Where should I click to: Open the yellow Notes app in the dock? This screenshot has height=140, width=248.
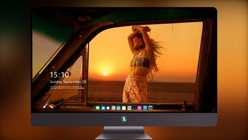pyautogui.click(x=124, y=108)
